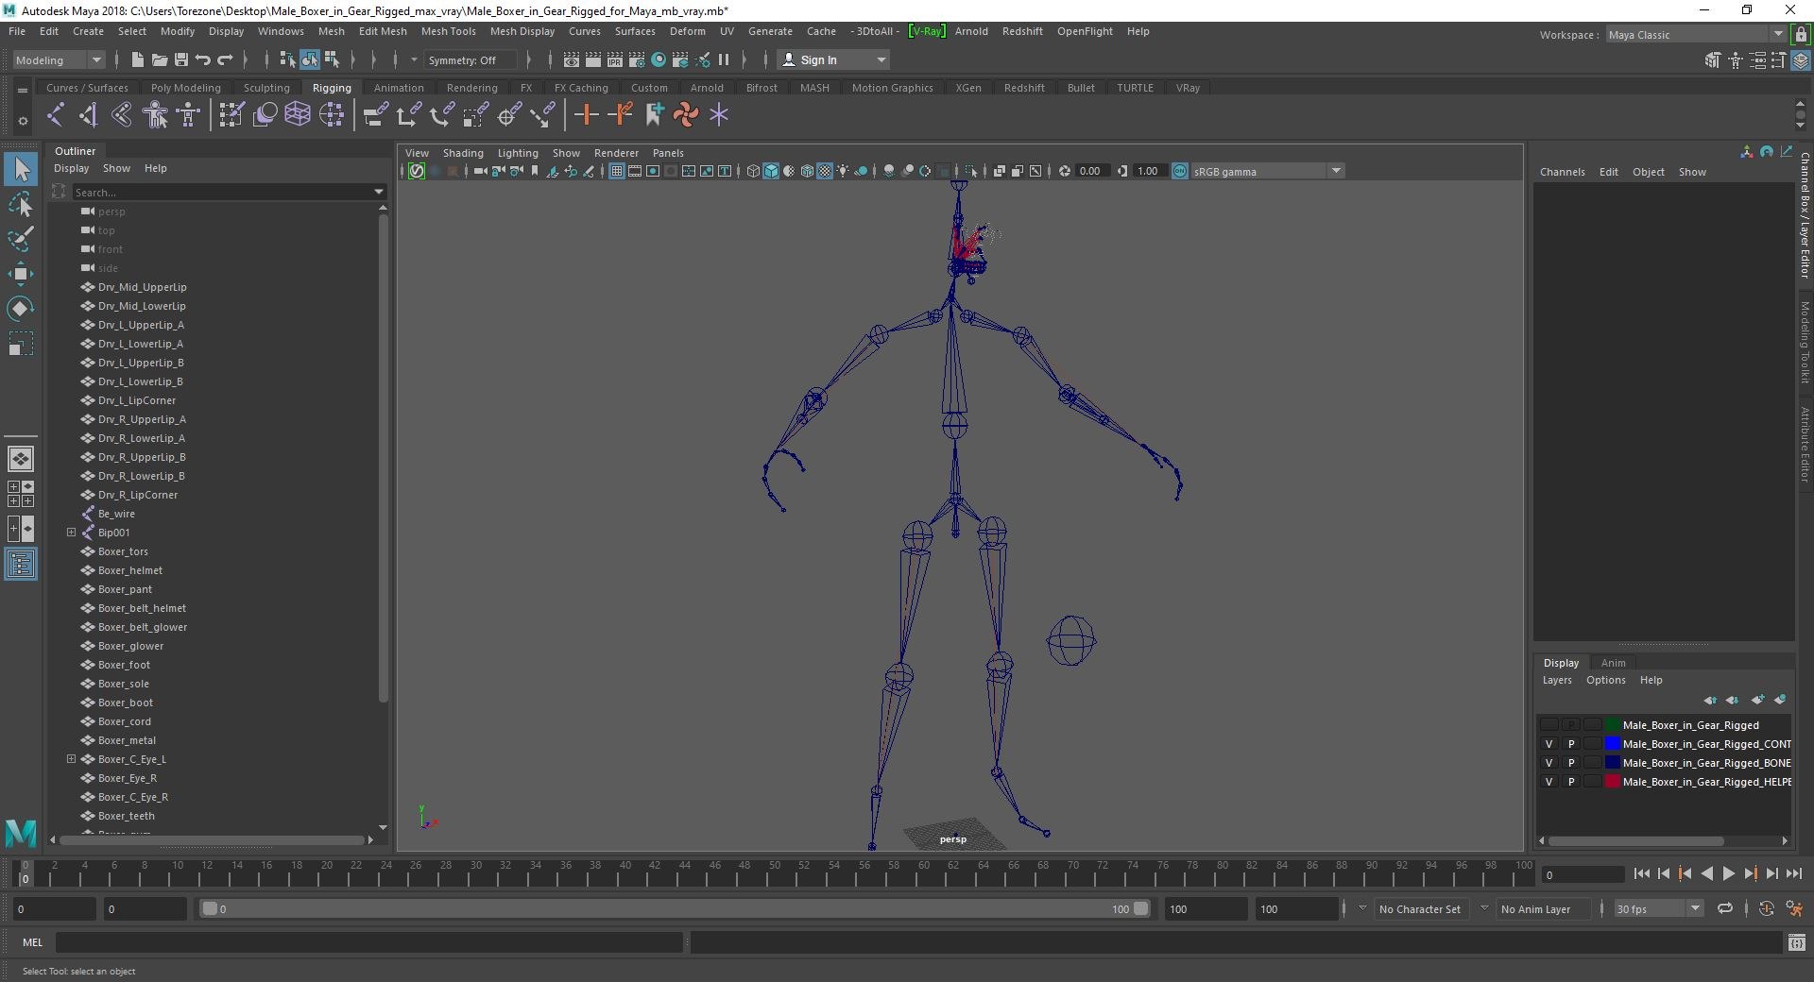Toggle visibility V of Male_Boxer_in_Gear_Rigged_BONE layer
1814x982 pixels.
1549,763
